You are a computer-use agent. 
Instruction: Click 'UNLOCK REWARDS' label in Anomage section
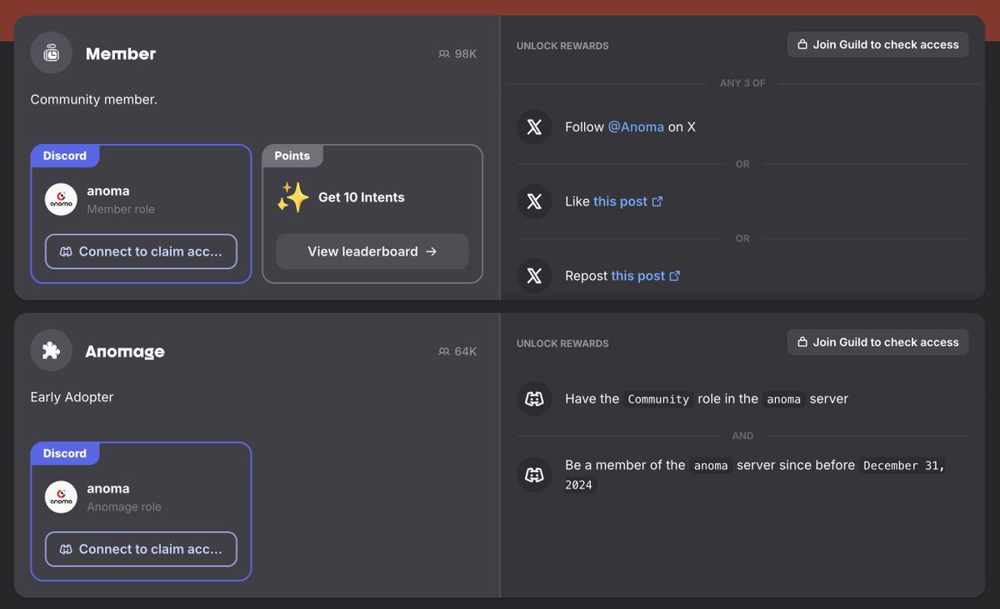click(x=562, y=343)
